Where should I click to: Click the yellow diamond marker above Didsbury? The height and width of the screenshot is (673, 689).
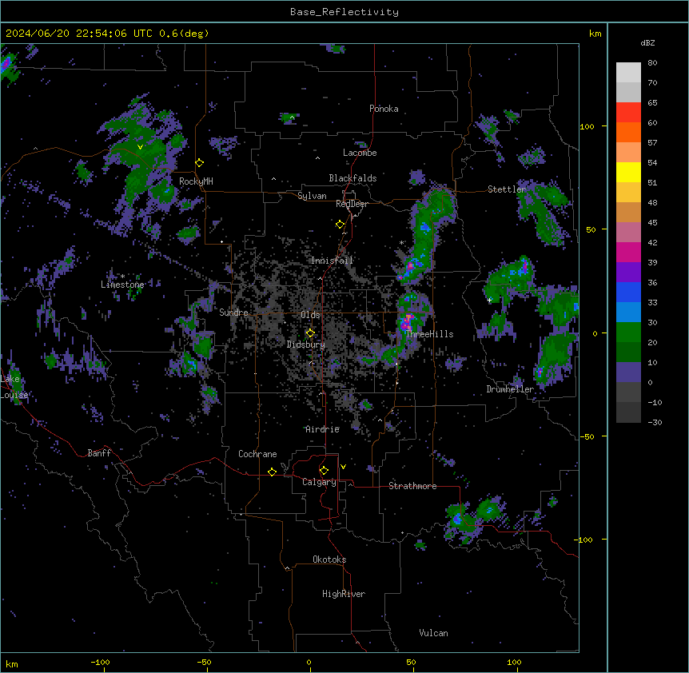coord(310,333)
